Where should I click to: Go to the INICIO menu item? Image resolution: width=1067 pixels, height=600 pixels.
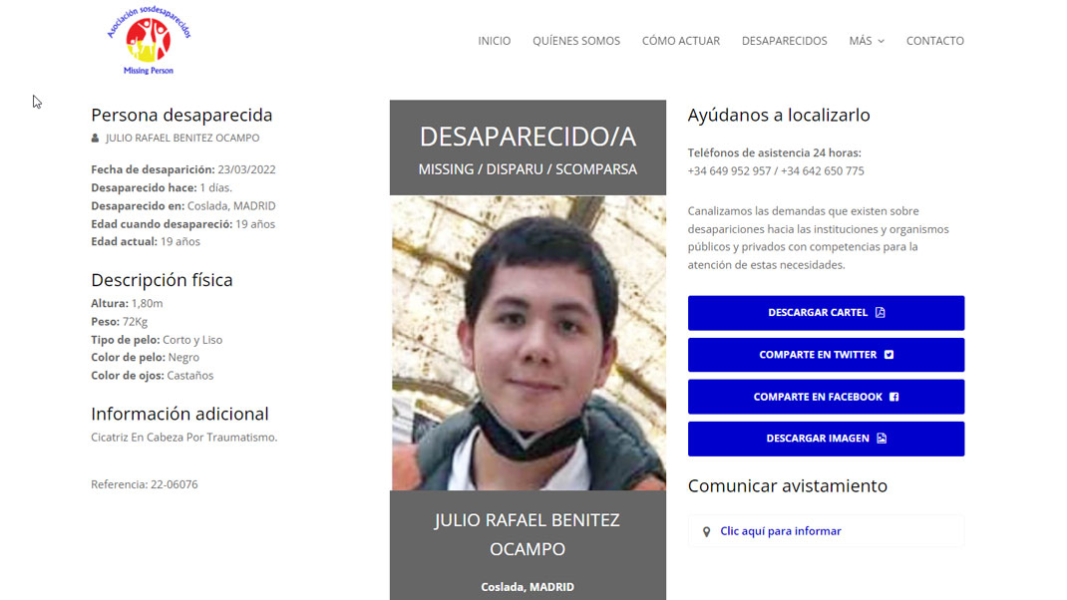(494, 41)
